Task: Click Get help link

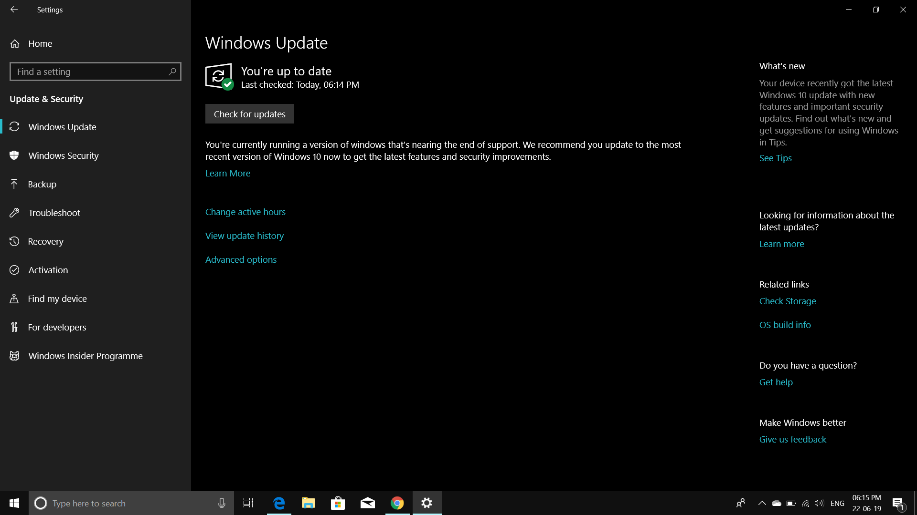Action: tap(776, 382)
